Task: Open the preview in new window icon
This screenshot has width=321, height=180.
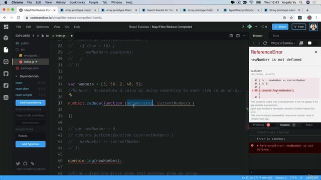Action: (301, 43)
